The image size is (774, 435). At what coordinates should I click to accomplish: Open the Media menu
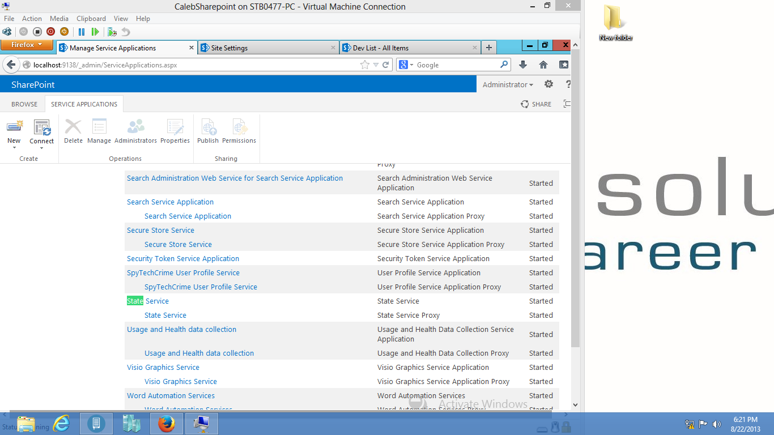point(59,19)
